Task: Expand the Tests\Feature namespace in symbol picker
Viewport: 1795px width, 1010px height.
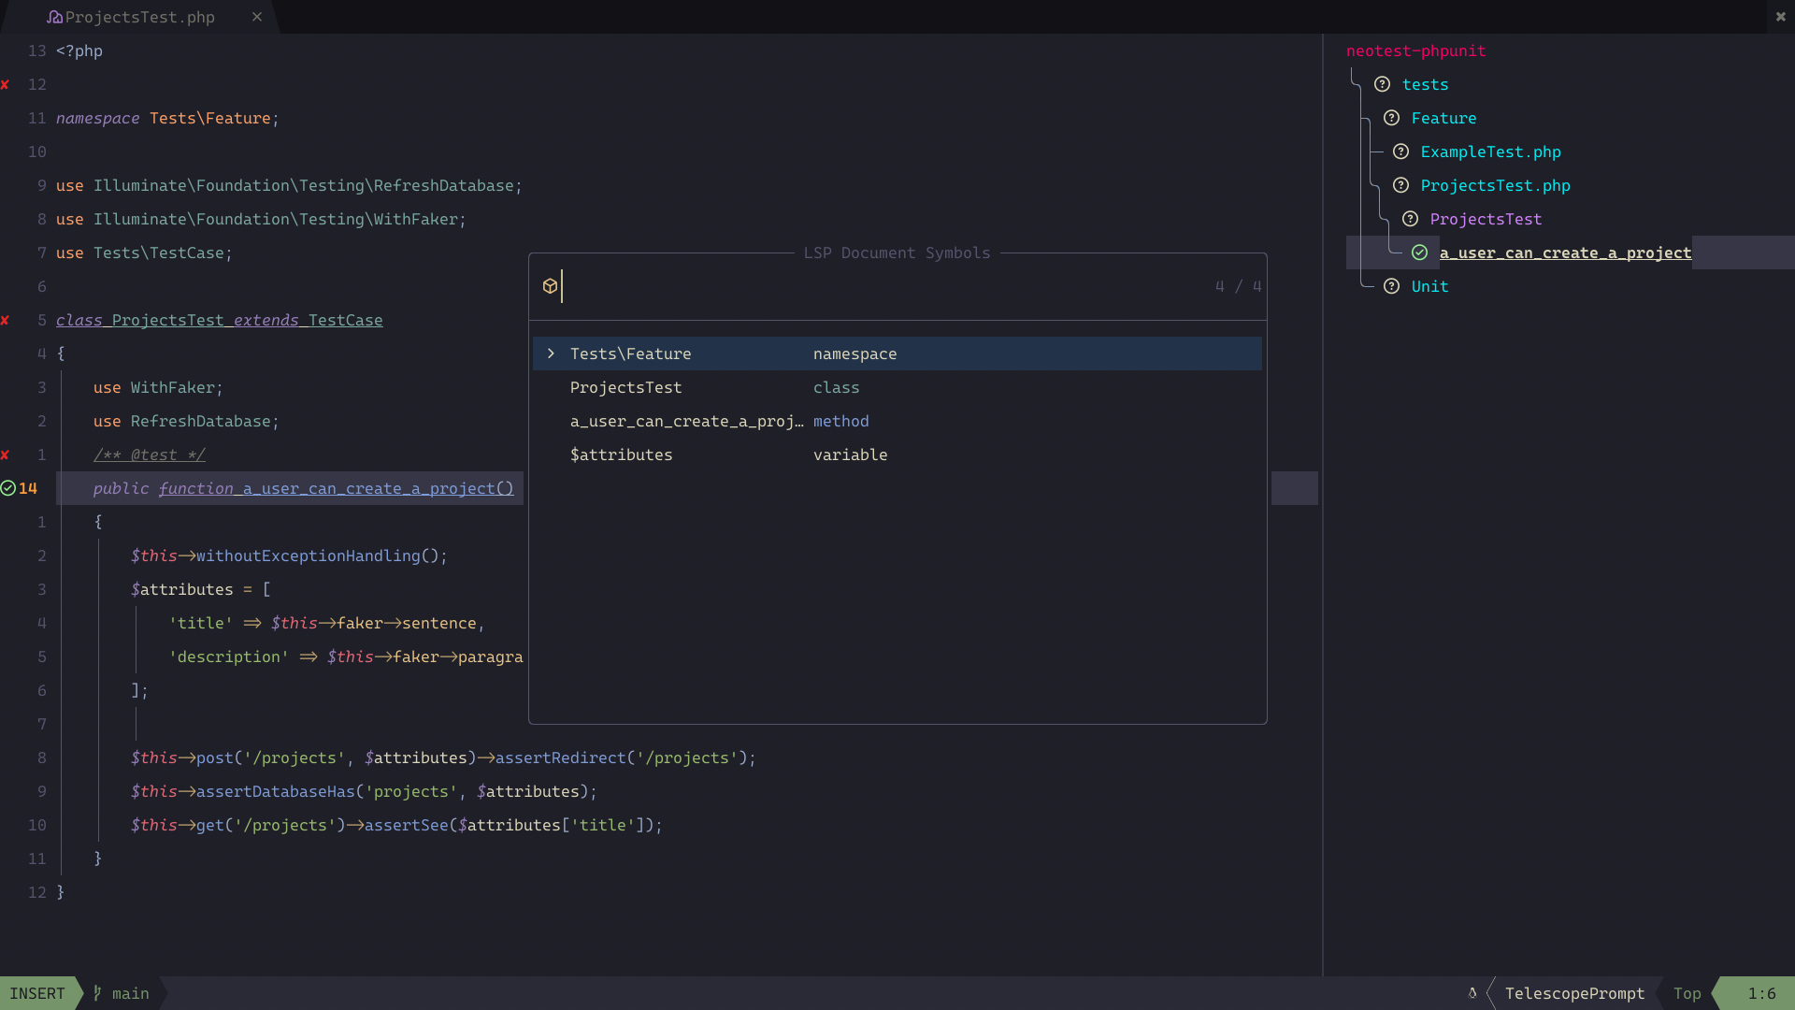Action: 551,353
